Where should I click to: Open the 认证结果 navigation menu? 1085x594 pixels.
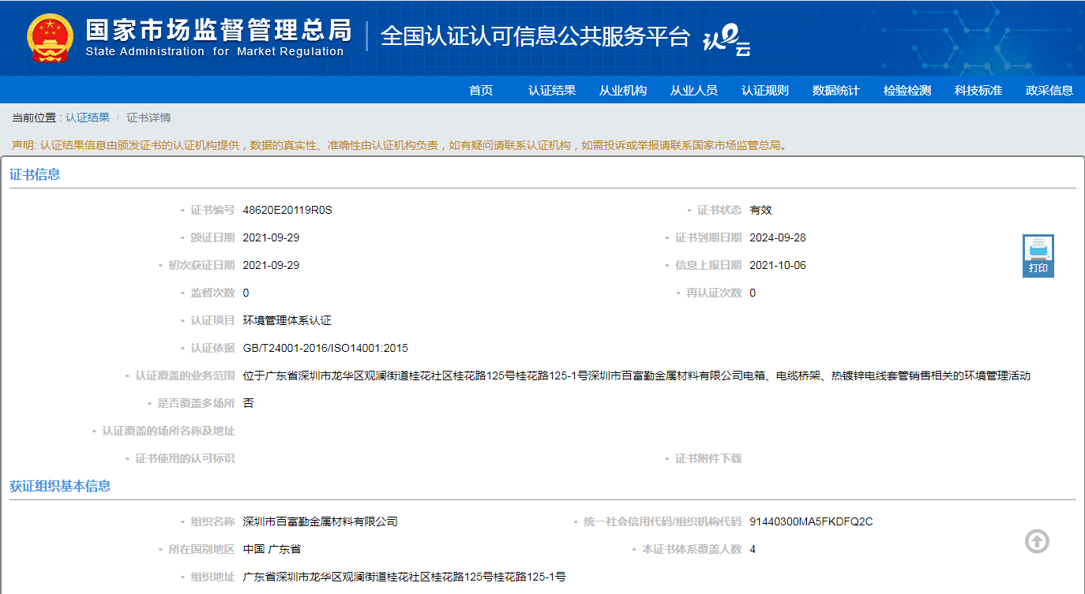point(552,90)
